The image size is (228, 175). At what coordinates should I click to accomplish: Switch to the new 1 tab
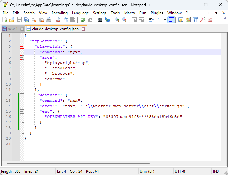point(12,29)
